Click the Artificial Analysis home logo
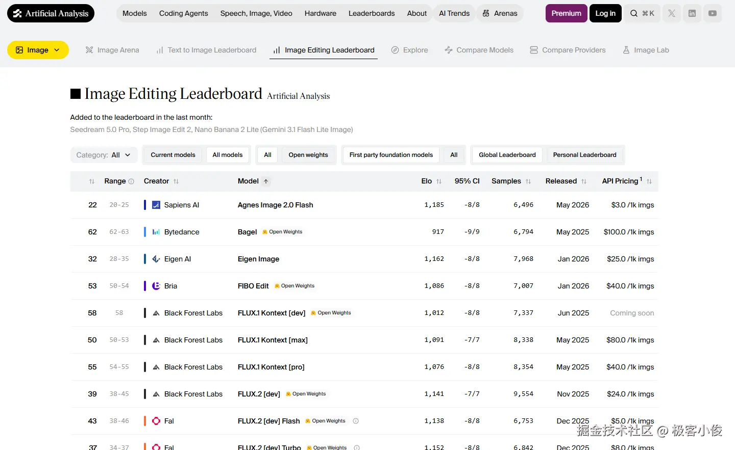The height and width of the screenshot is (450, 735). (51, 13)
